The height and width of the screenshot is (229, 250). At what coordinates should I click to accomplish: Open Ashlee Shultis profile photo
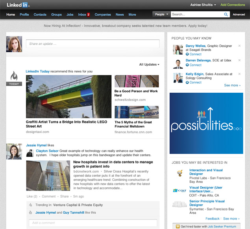(14, 44)
